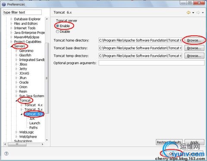Click the tree scrollbar down arrow

coord(47,140)
